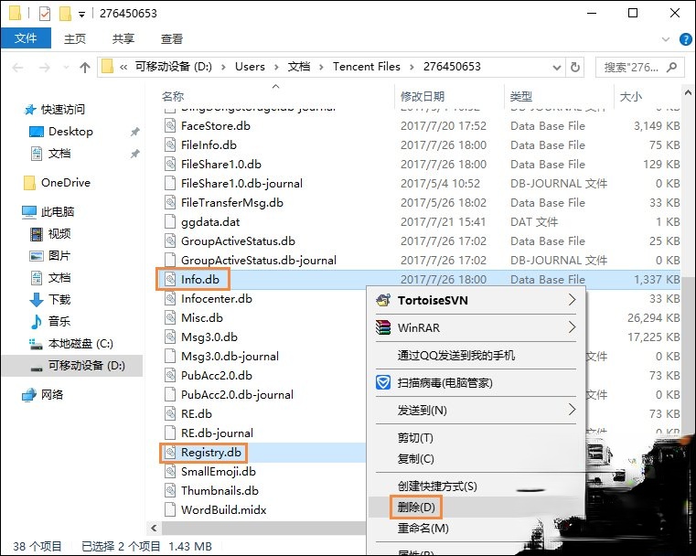Click the Local Disk C drive icon
Viewport: 696px width, 556px height.
(36, 344)
